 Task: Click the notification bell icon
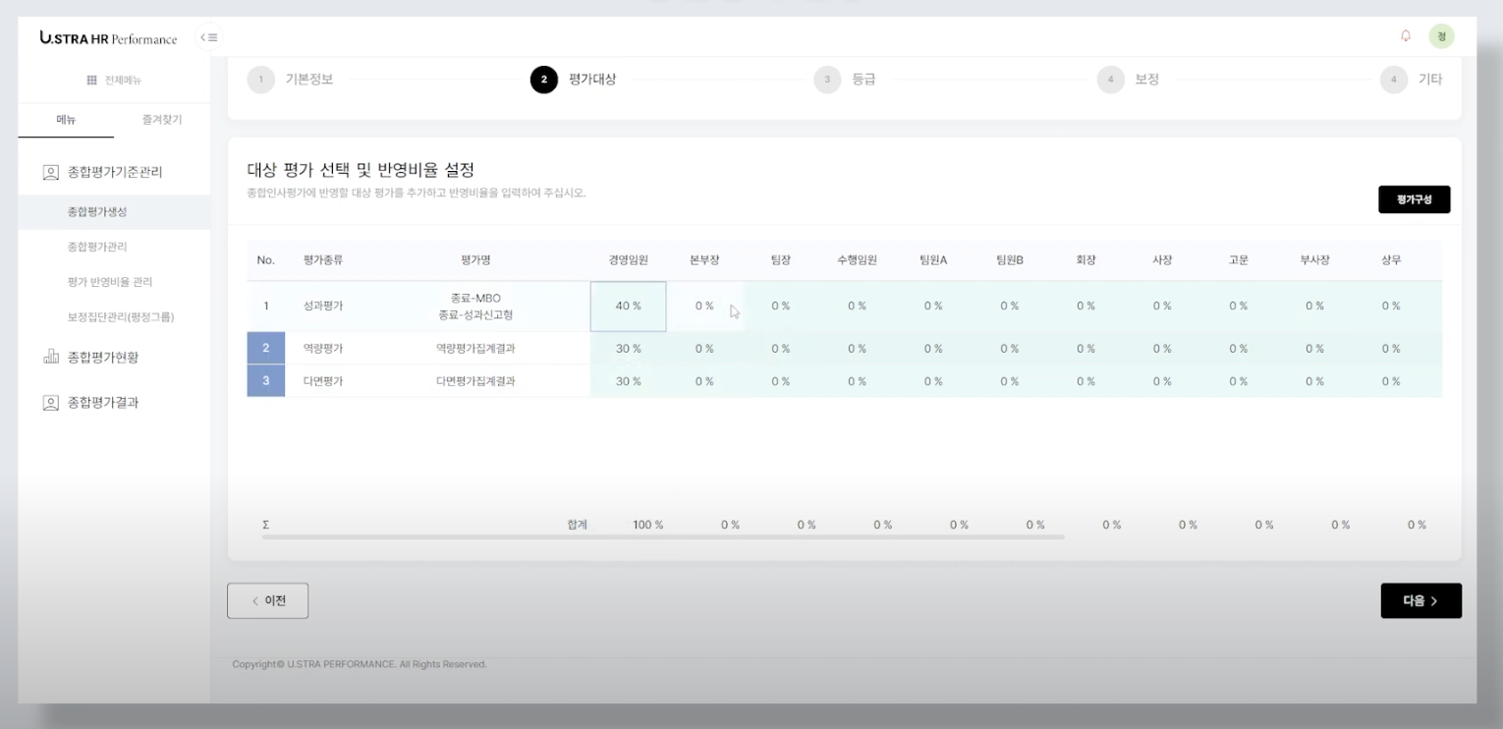pos(1406,36)
